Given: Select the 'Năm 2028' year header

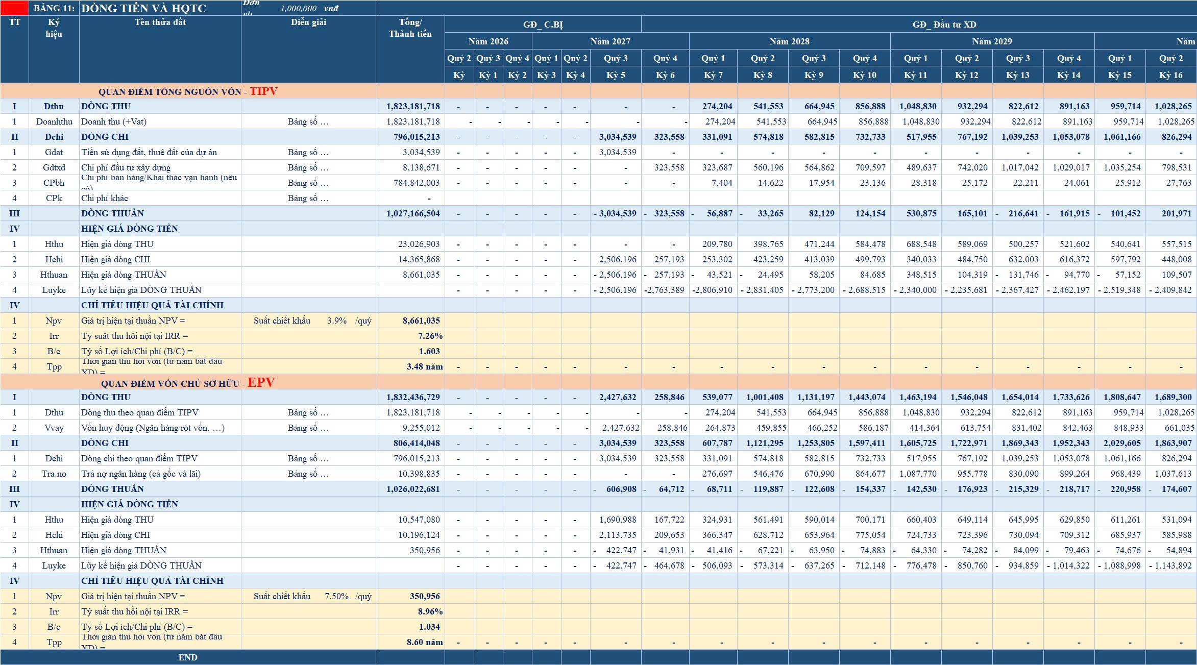Looking at the screenshot, I should coord(789,41).
